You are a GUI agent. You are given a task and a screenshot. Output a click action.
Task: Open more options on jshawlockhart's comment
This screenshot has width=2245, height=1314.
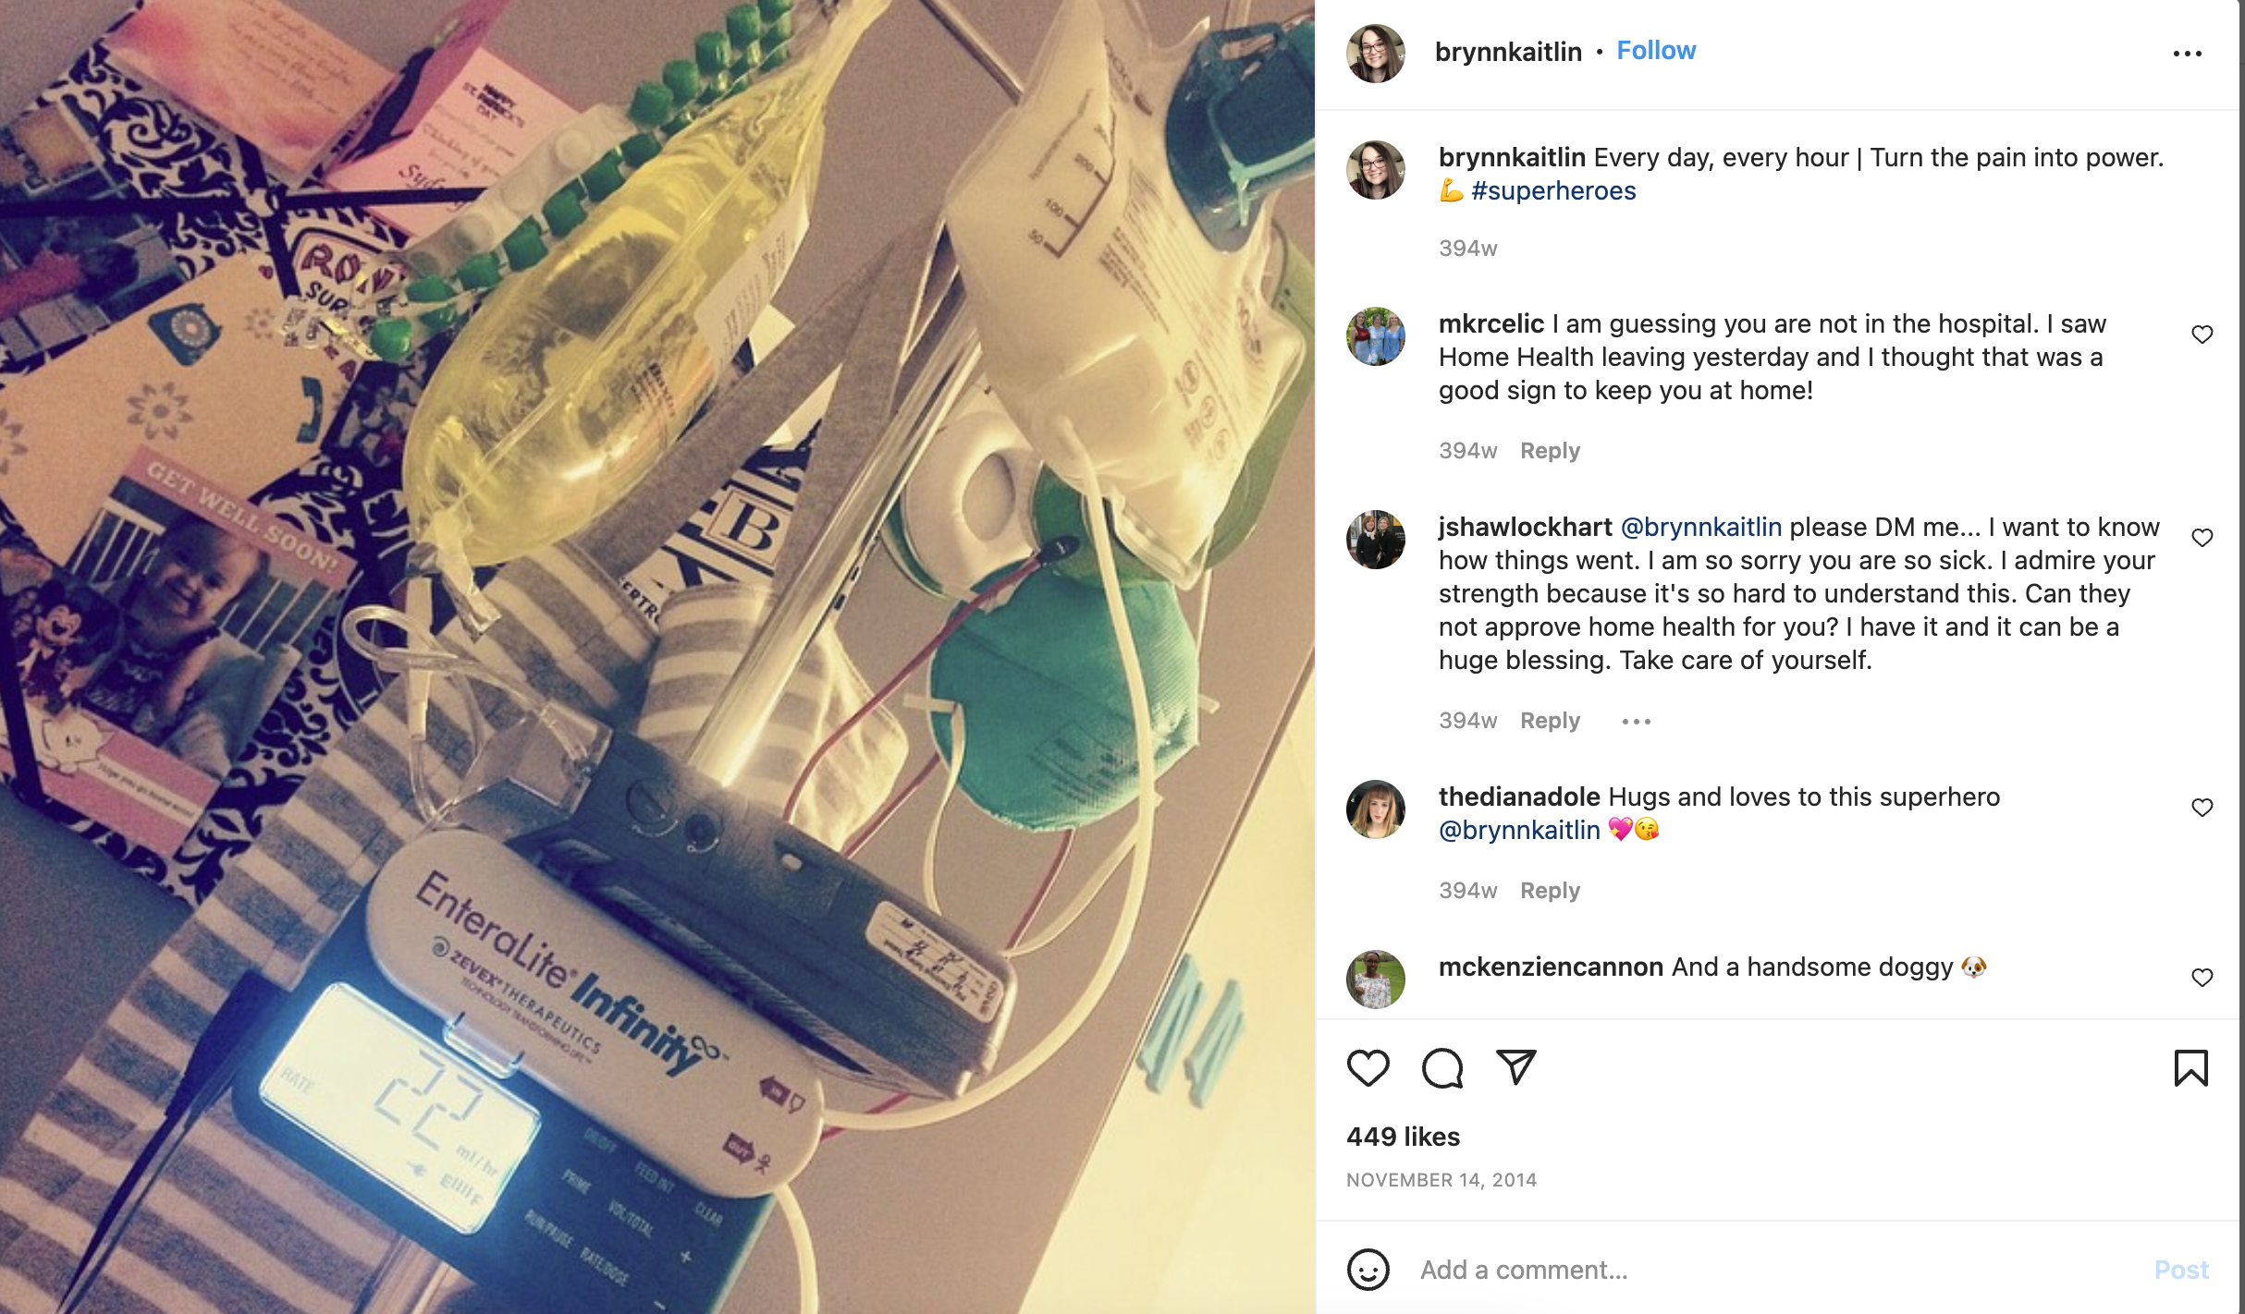pyautogui.click(x=1637, y=722)
